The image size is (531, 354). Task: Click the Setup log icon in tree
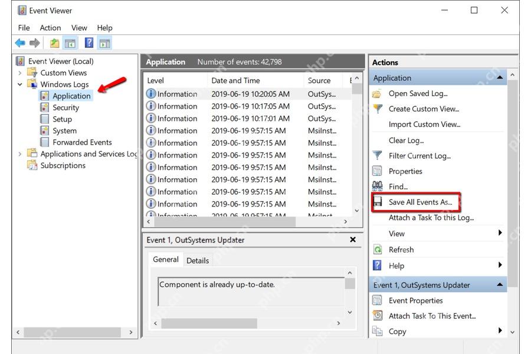(x=44, y=119)
